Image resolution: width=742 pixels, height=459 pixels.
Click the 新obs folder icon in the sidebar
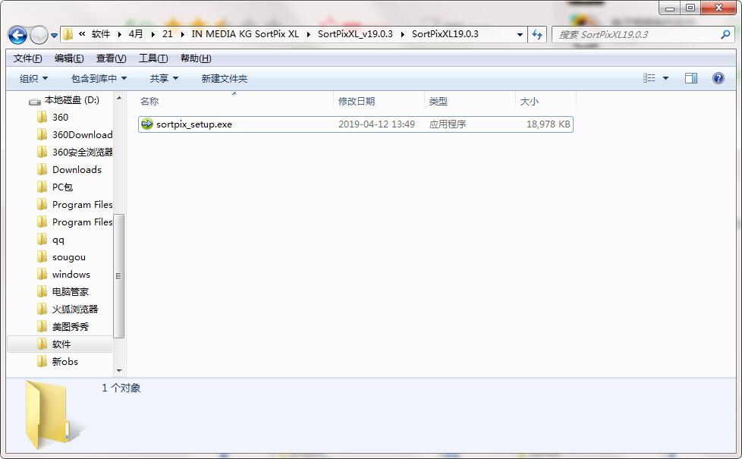pos(42,362)
